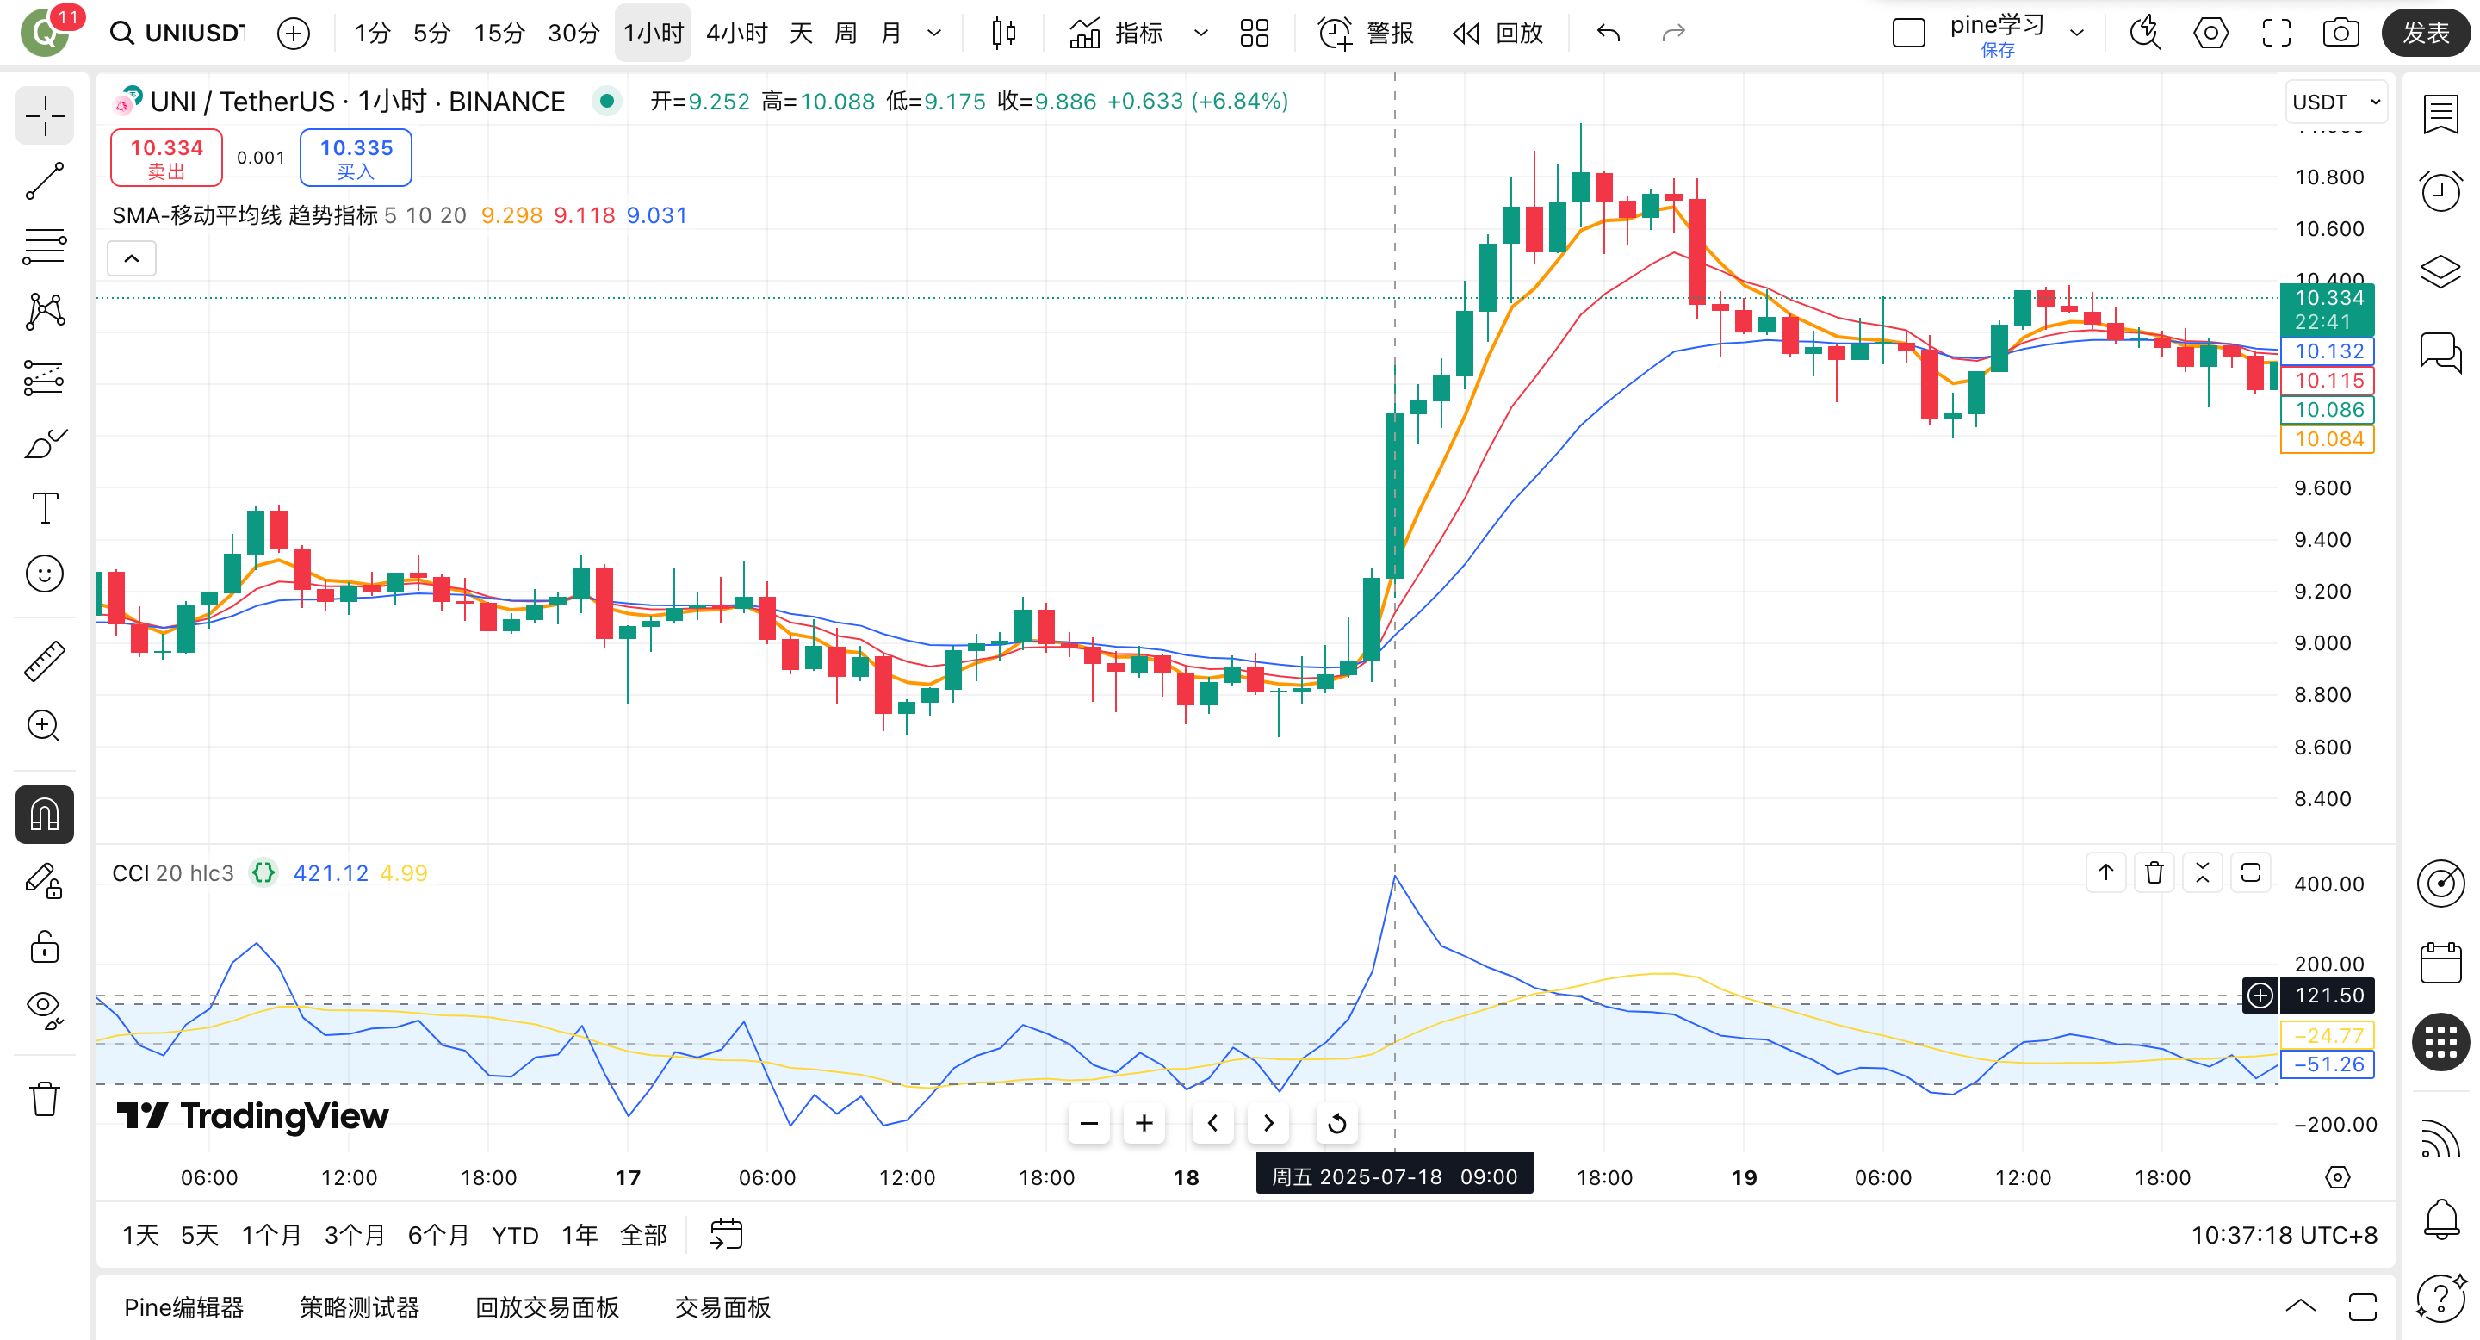Click the text annotation tool
This screenshot has height=1340, width=2480.
point(44,507)
